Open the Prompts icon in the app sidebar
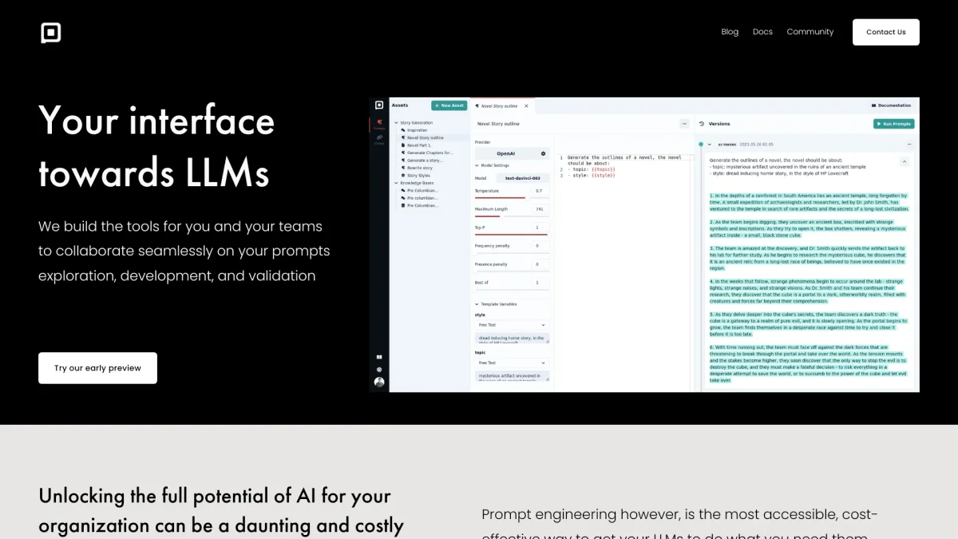The height and width of the screenshot is (539, 958). tap(379, 124)
